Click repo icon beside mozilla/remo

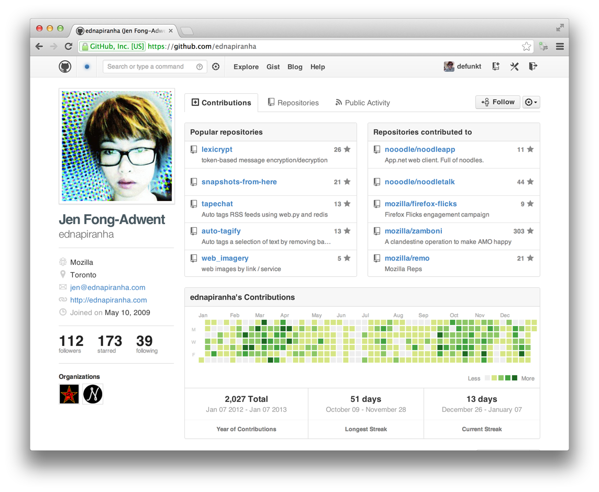(x=377, y=258)
